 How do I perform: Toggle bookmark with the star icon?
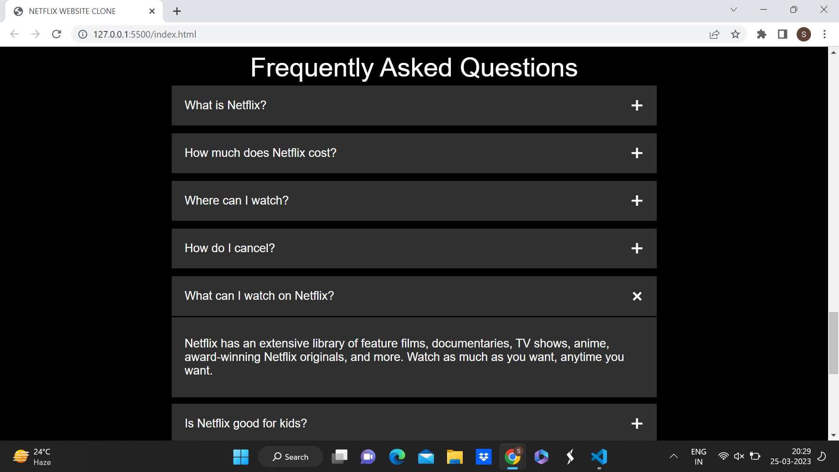(x=736, y=34)
